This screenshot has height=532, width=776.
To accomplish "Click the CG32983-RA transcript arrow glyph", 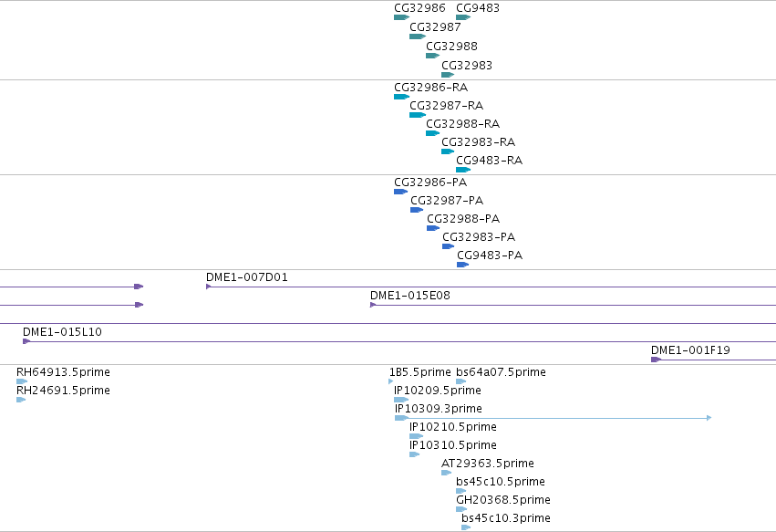I will pyautogui.click(x=448, y=151).
